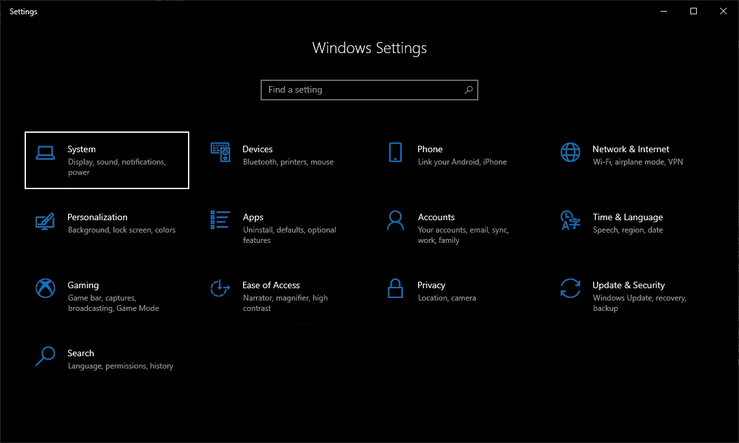The image size is (739, 443).
Task: Open the Accounts person icon
Action: (x=395, y=220)
